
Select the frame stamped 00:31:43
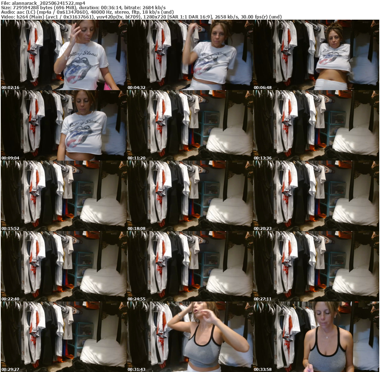pos(190,337)
